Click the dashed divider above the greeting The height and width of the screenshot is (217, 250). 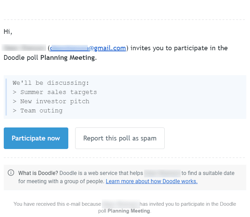pyautogui.click(x=125, y=19)
